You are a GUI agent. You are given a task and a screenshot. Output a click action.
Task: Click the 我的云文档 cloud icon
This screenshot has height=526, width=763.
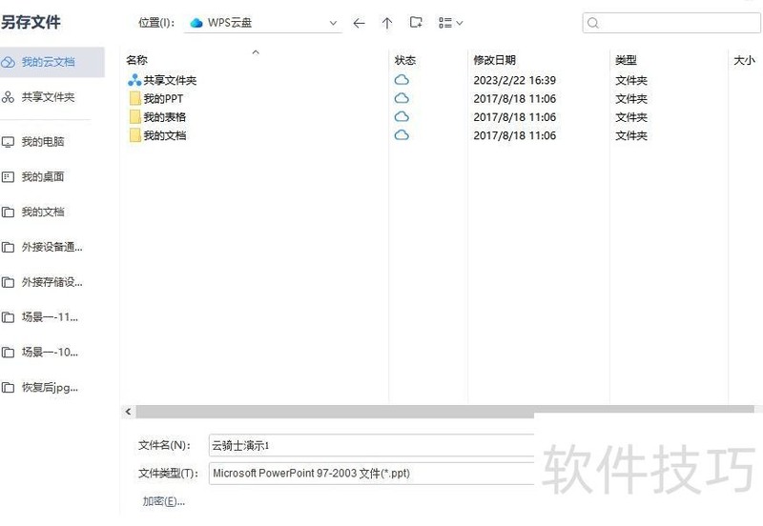(x=8, y=62)
